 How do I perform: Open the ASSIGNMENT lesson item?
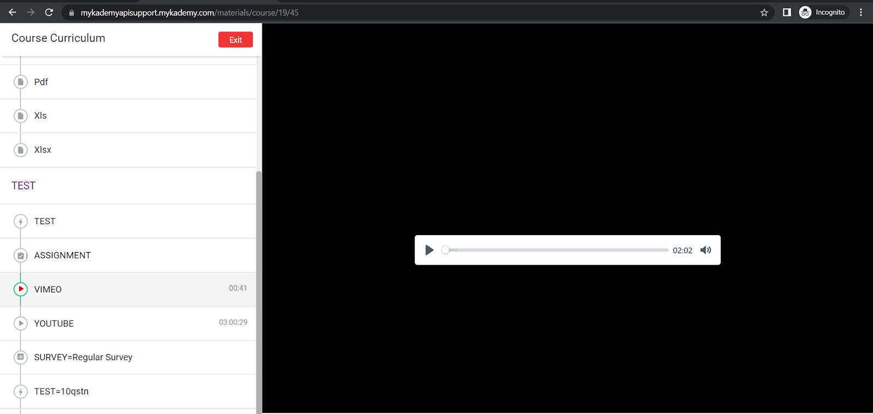62,255
